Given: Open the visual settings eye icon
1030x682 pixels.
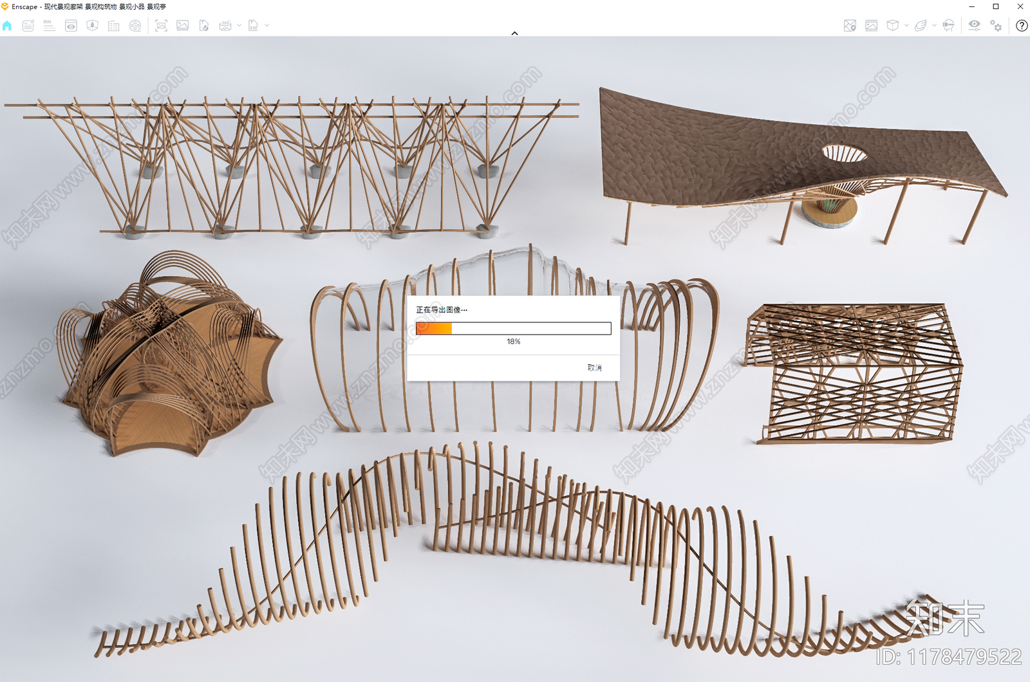Looking at the screenshot, I should pos(975,26).
